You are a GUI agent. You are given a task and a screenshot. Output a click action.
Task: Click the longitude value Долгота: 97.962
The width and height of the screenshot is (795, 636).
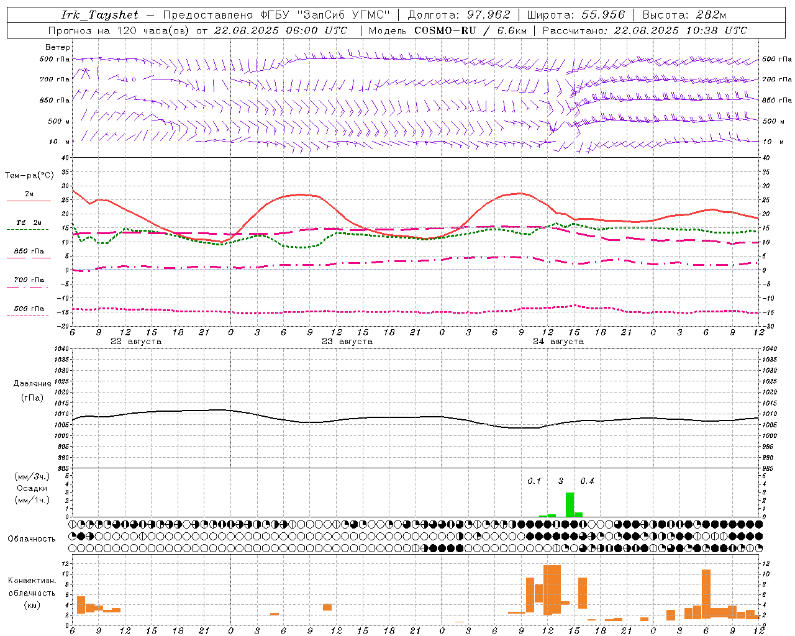pos(458,16)
